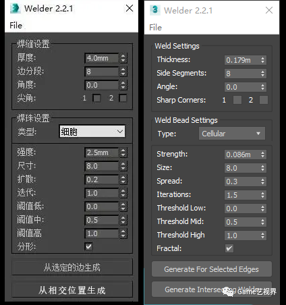Open File menu in Chinese Welder window
The image size is (286, 305).
click(x=16, y=26)
